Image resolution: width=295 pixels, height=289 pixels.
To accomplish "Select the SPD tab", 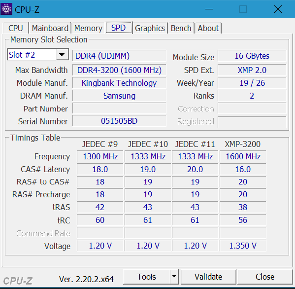I will point(119,28).
